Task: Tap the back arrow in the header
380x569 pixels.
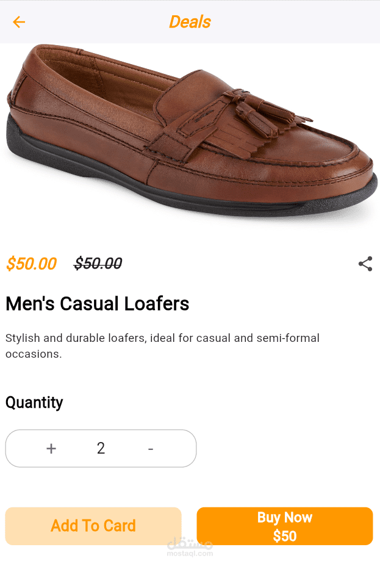Action: pyautogui.click(x=19, y=22)
